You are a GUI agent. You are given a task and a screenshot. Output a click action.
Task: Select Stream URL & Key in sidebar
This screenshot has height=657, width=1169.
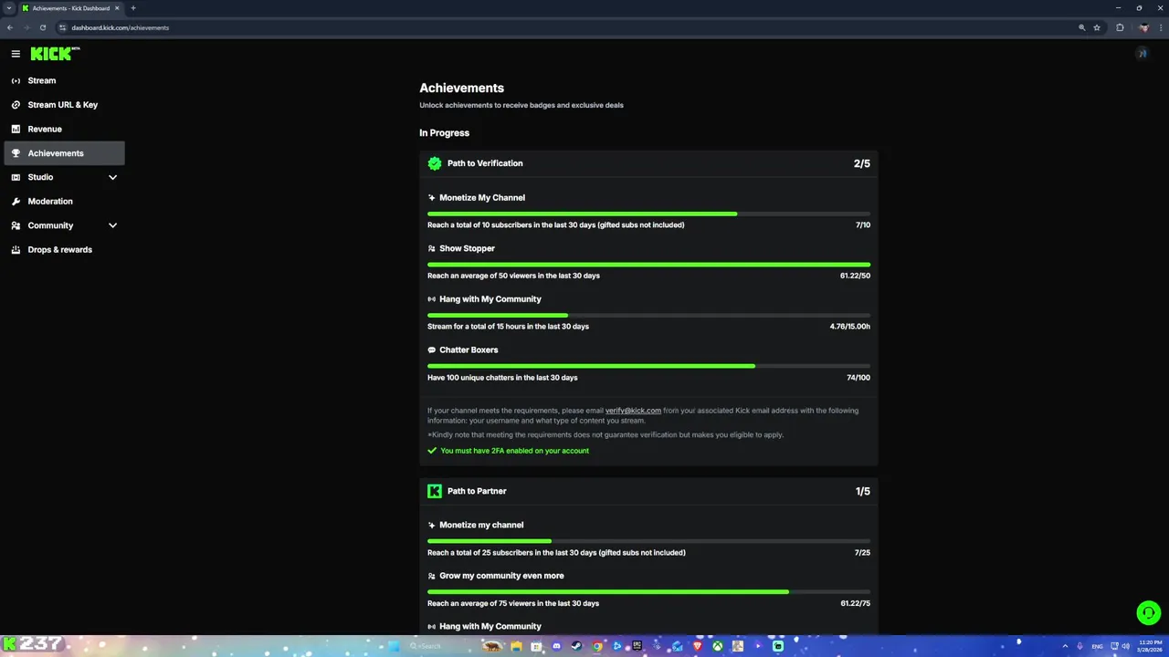64,105
